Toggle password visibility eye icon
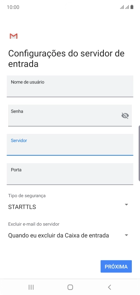The height and width of the screenshot is (295, 140). 125,116
